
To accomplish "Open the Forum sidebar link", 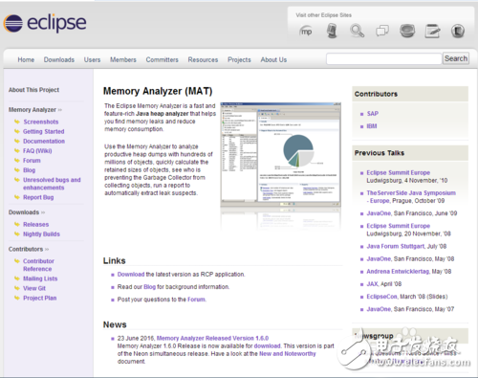I will [x=32, y=161].
